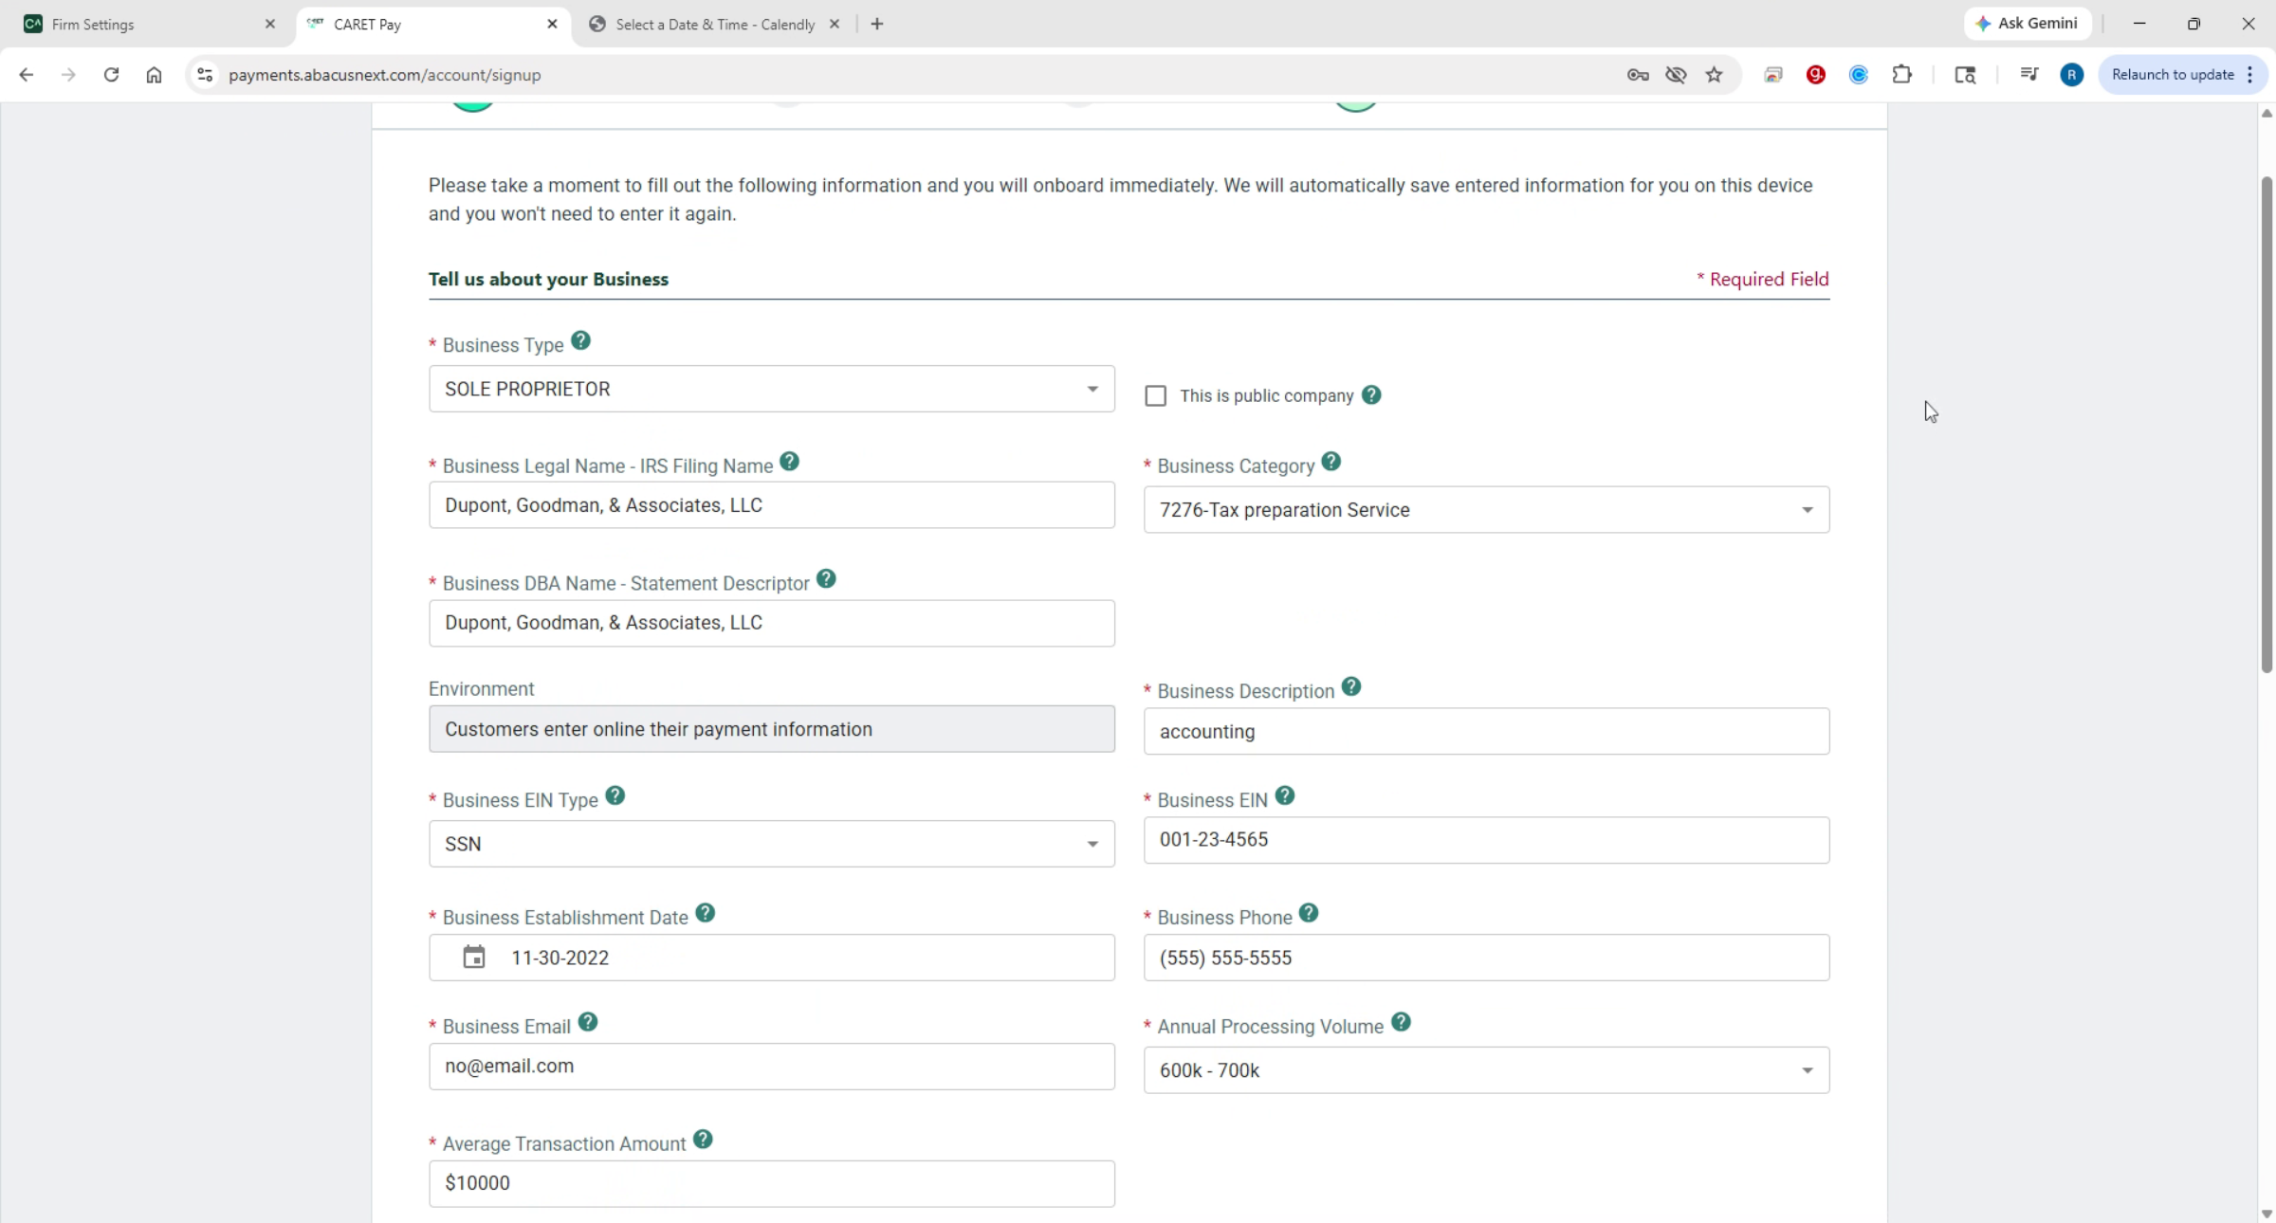The width and height of the screenshot is (2276, 1223).
Task: Open Annual Processing Volume help icon
Action: pos(1401,1023)
